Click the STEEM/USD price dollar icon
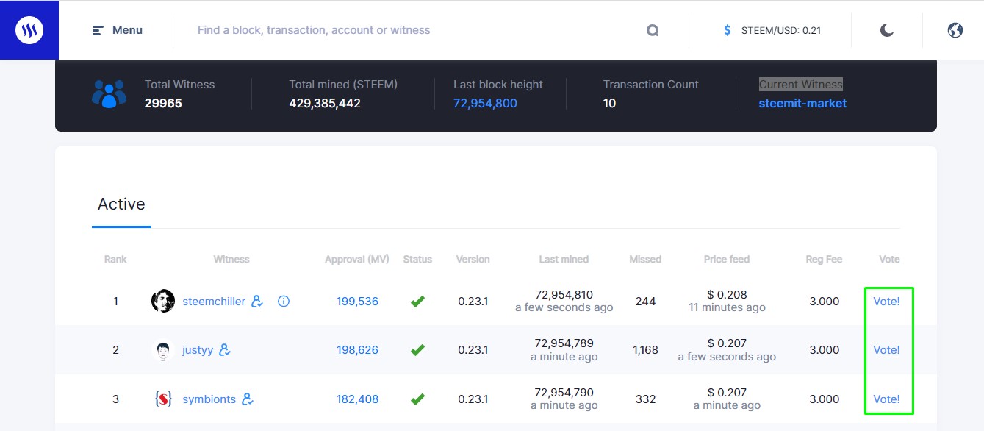The height and width of the screenshot is (431, 984). (x=728, y=30)
